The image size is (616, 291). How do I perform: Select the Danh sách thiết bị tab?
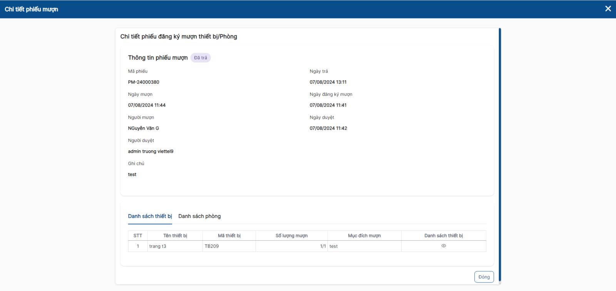(150, 216)
